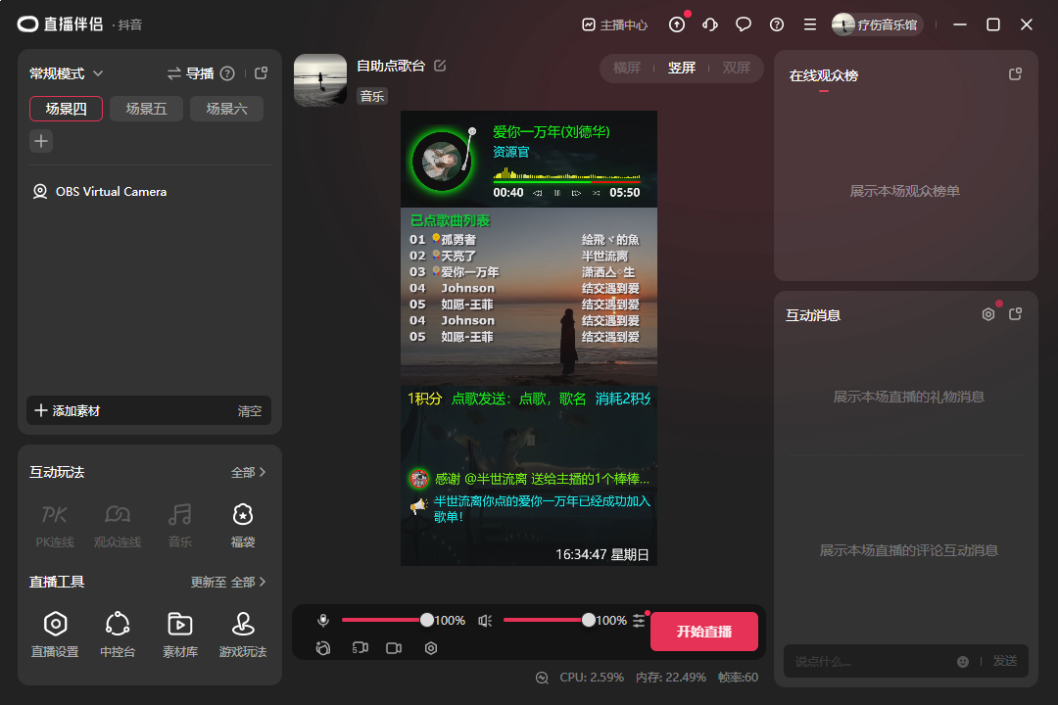
Task: Click the edit icon beside 自助点歌台
Action: coord(440,66)
